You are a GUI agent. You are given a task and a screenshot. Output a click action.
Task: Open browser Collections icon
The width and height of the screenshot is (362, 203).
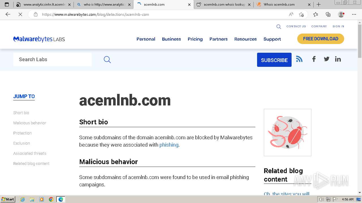pos(328,14)
